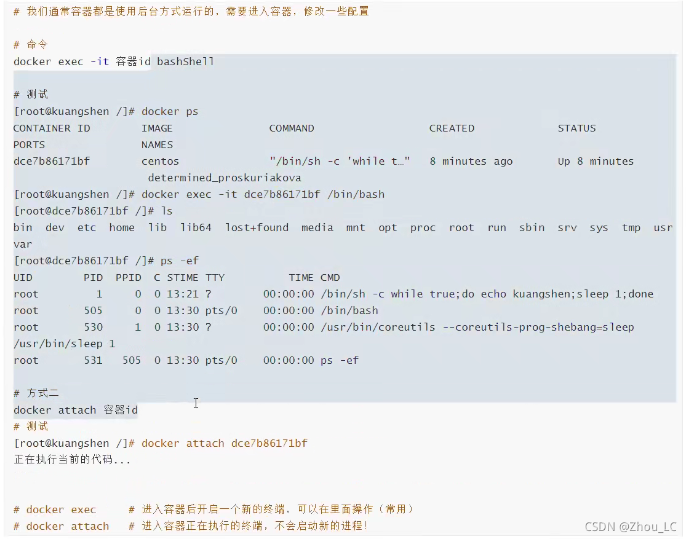
Task: Click 'echo kuangshen;sleep 1;done' process command
Action: tap(567, 294)
